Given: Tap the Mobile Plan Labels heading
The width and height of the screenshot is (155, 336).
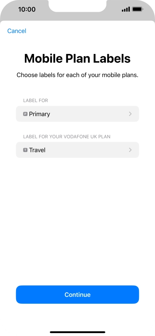Looking at the screenshot, I should pos(77,58).
